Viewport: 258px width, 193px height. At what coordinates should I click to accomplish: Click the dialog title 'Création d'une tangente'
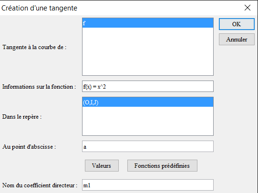pyautogui.click(x=39, y=8)
